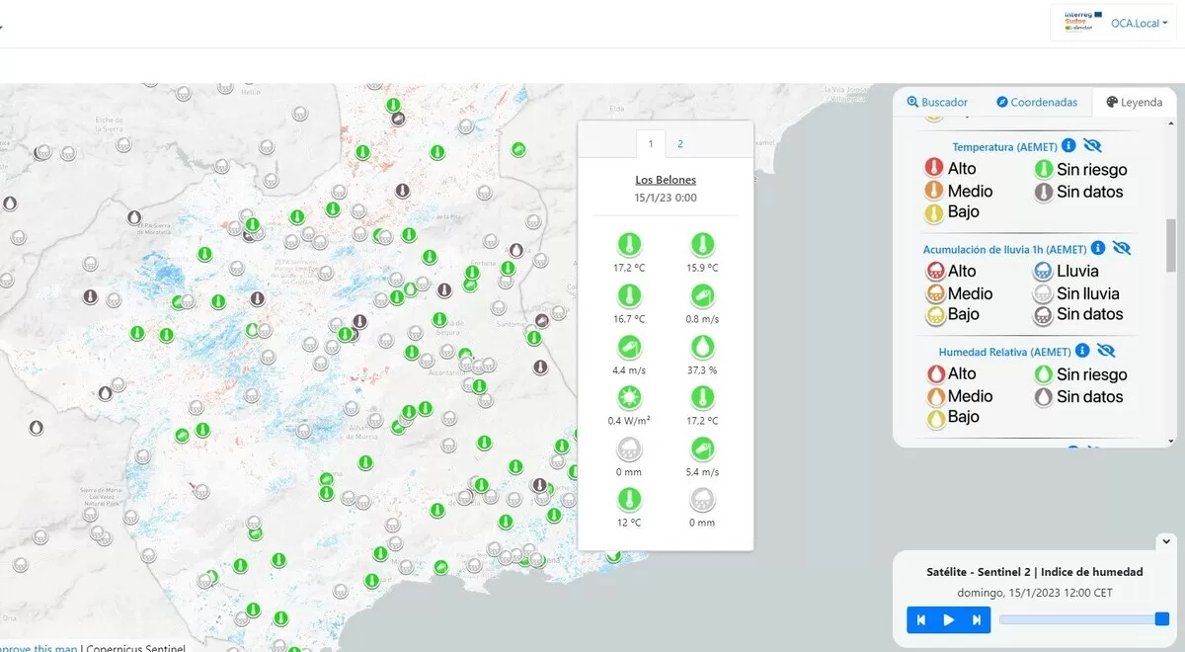Click the 17.2 °C thermometer icon under Los Belones

[629, 244]
